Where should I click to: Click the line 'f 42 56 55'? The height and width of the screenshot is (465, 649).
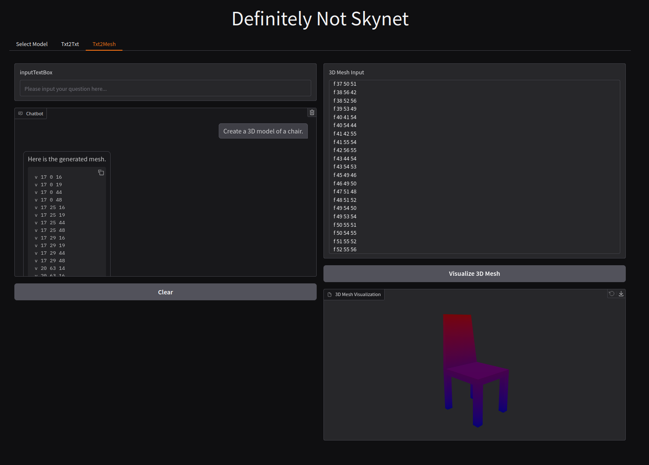click(x=345, y=150)
